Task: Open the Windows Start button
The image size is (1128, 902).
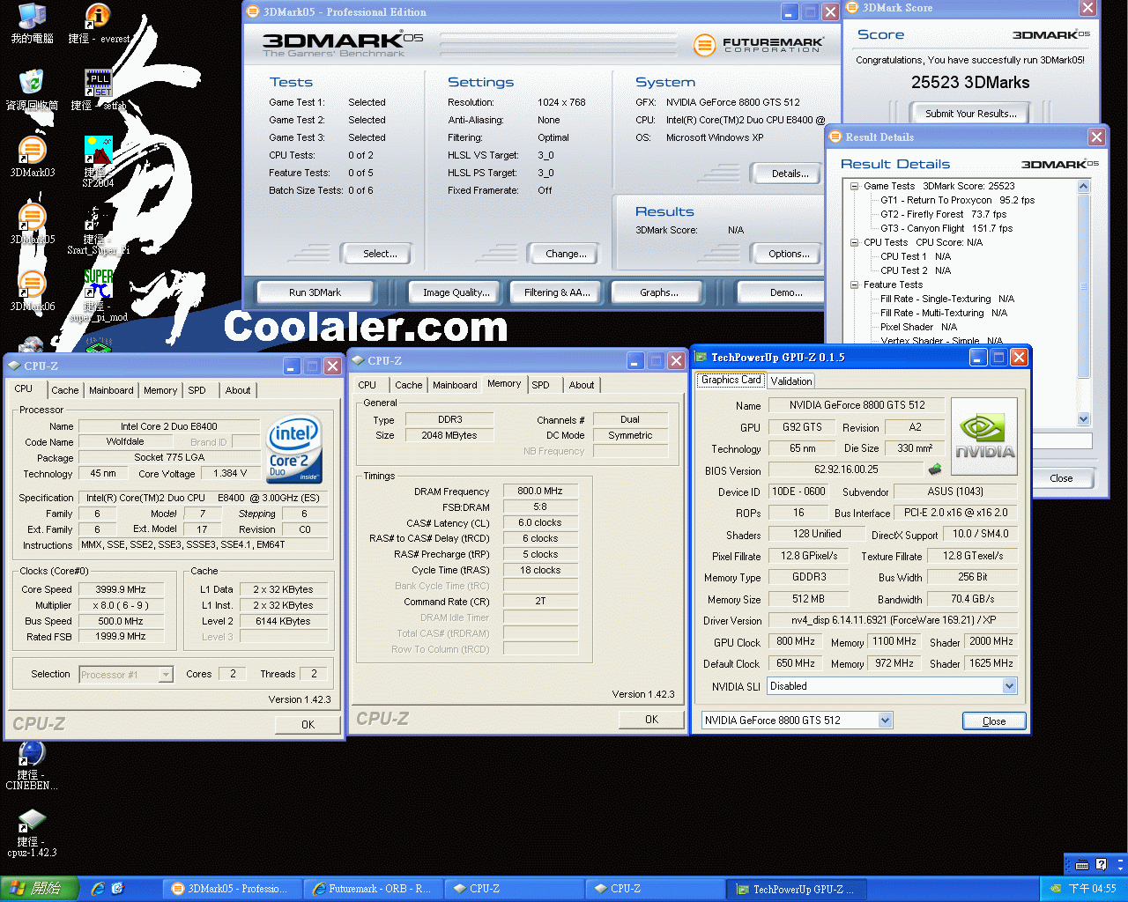Action: point(40,889)
